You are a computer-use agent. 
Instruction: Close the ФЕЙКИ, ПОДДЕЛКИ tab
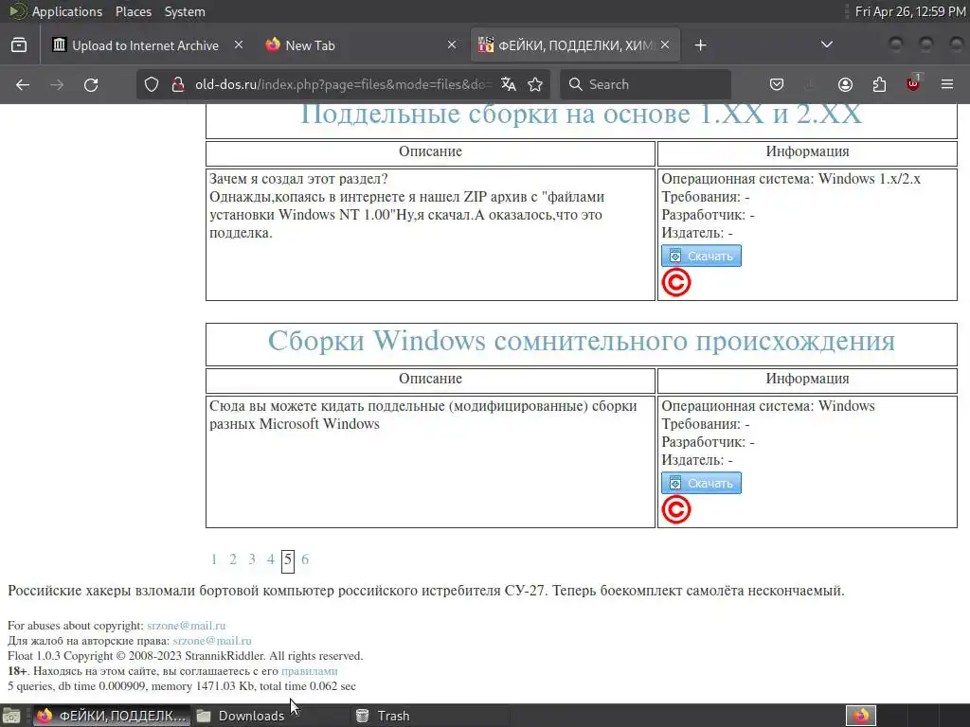coord(665,45)
